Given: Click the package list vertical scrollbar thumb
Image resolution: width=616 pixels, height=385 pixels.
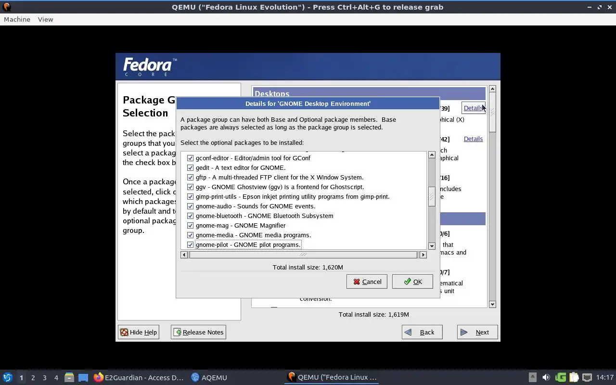Looking at the screenshot, I should pyautogui.click(x=432, y=196).
